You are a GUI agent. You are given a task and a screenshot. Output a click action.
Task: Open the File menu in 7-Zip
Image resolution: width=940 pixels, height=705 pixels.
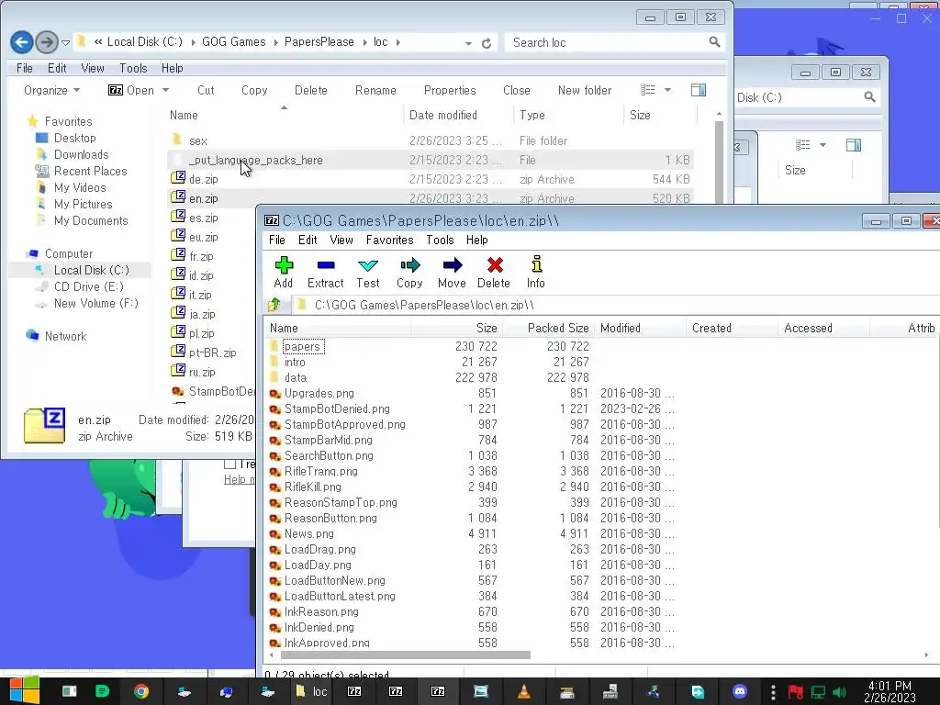[277, 240]
